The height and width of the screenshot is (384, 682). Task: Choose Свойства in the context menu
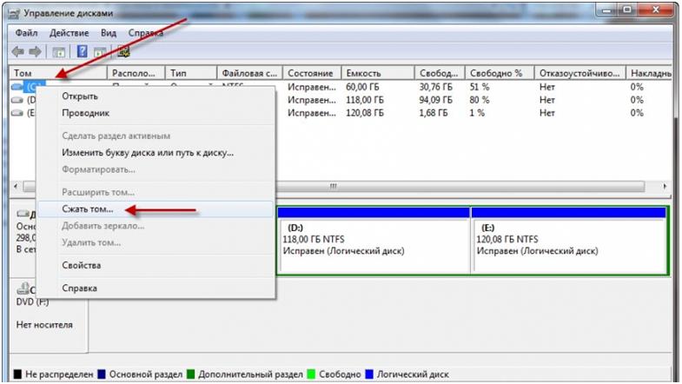81,265
